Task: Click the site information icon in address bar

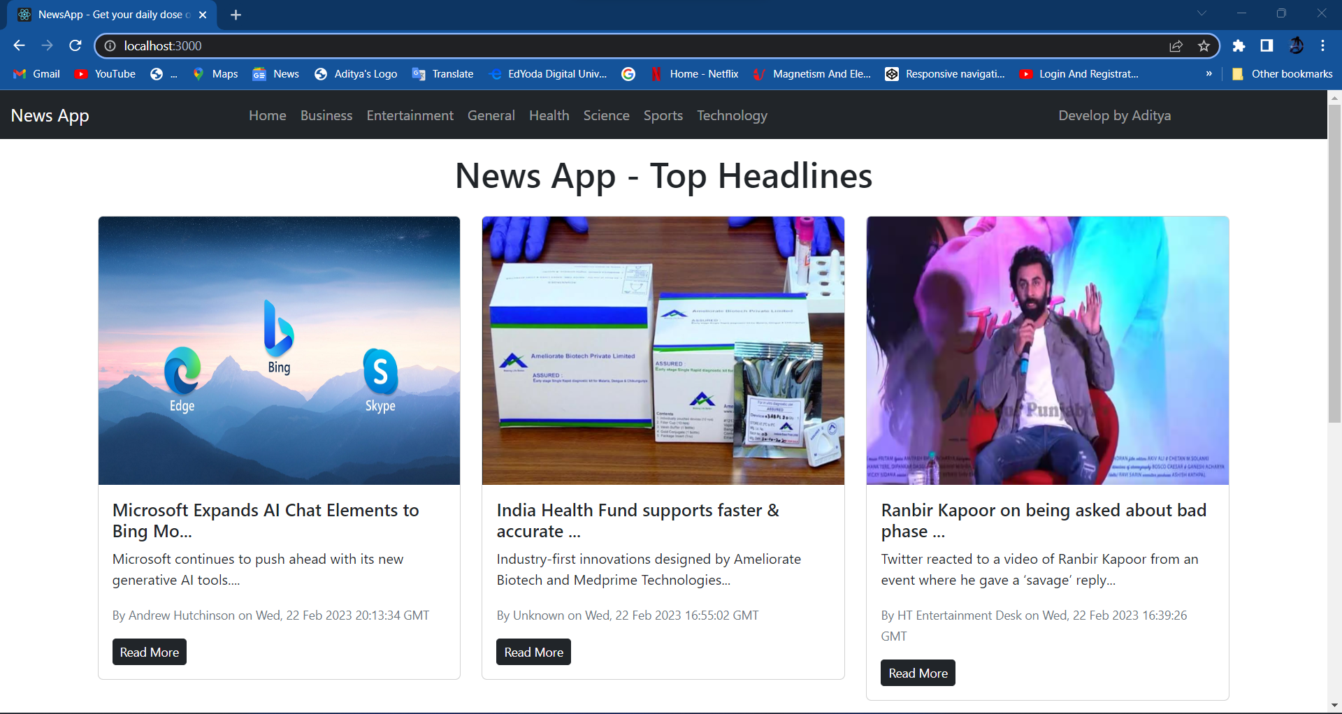Action: [x=110, y=45]
